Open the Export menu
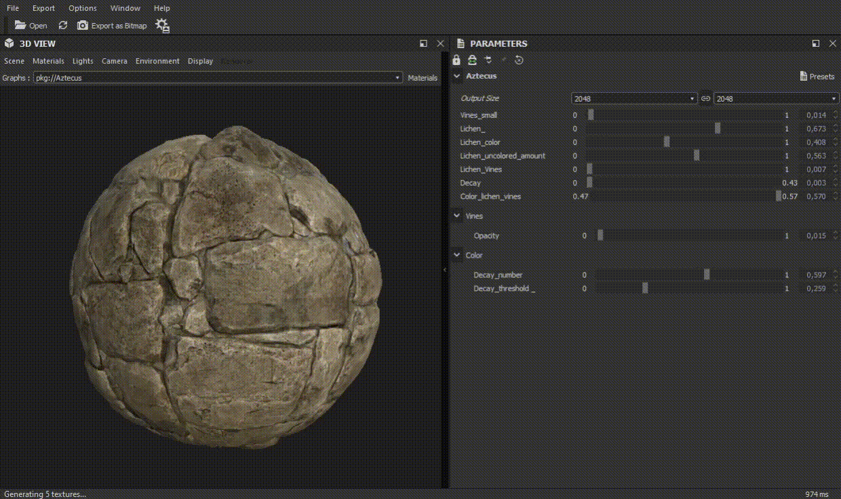Screen dimensions: 841x499 (43, 8)
